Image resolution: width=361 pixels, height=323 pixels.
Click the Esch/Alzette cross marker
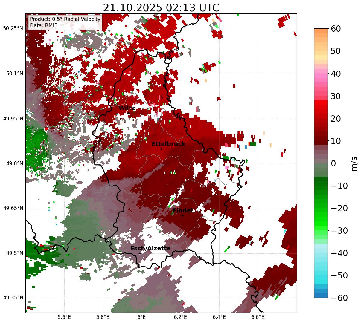(140, 253)
